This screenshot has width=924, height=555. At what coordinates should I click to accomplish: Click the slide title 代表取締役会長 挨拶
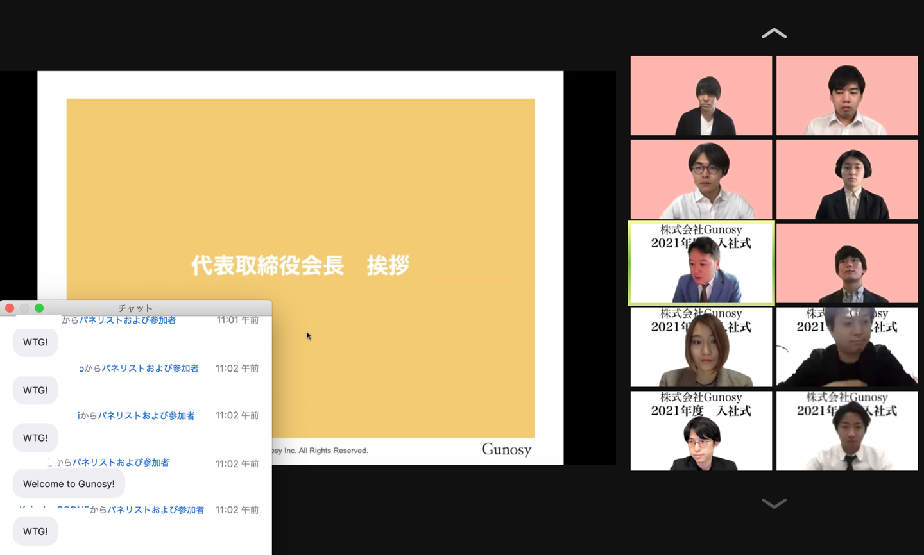[300, 265]
